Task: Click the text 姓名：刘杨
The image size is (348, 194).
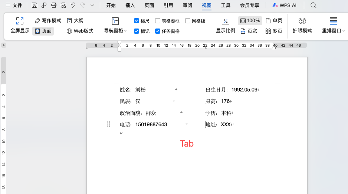Action: (x=132, y=90)
